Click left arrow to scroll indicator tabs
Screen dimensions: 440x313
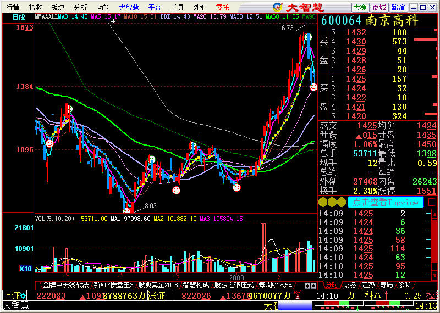coord(307,286)
